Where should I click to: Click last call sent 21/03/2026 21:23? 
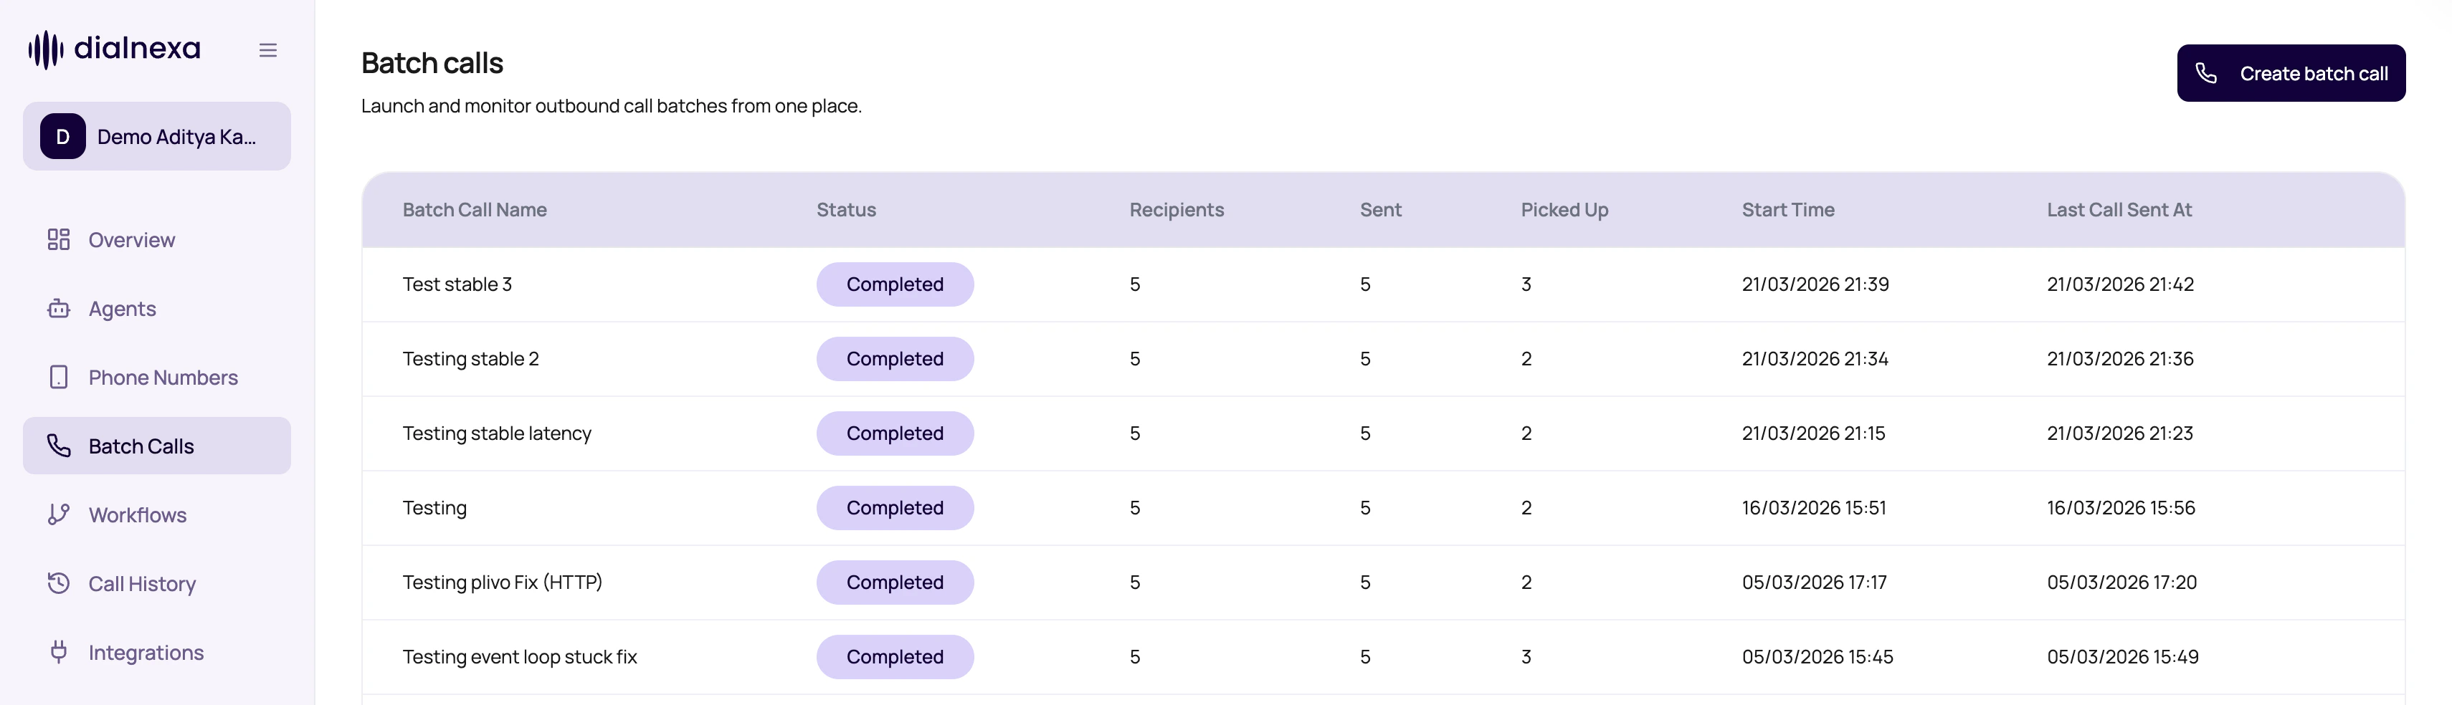pos(2120,433)
